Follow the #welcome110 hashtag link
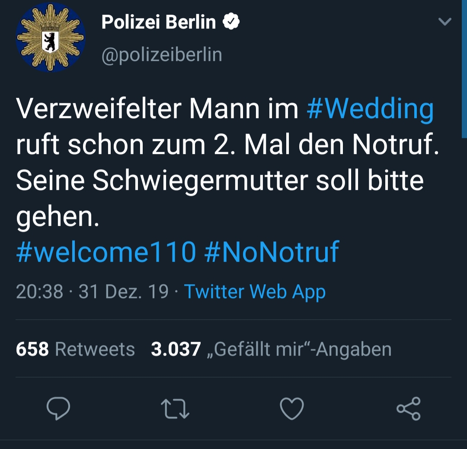The height and width of the screenshot is (449, 467). coord(106,252)
